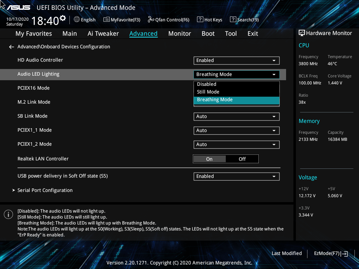
Task: Select the M.2 Link Mode row label
Action: click(x=34, y=102)
